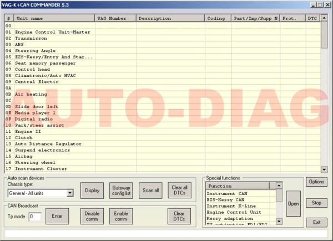Select Suspend electronics row
Screen dimensions: 333x241
(x=163, y=150)
